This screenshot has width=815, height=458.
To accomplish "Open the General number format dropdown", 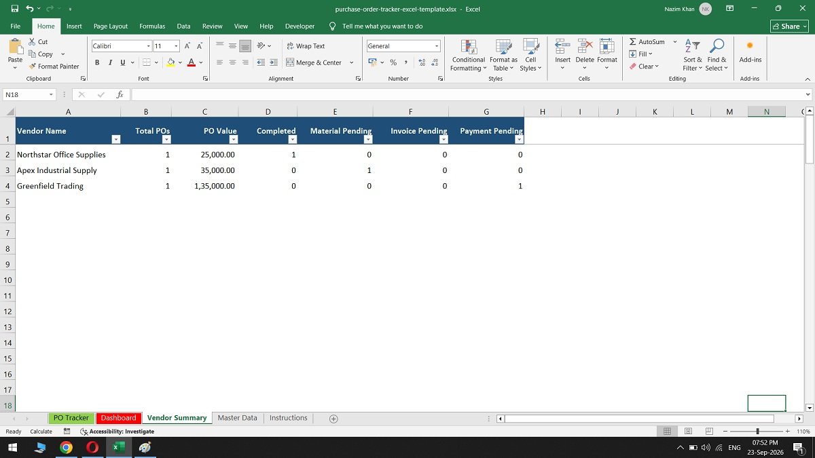I will click(437, 46).
